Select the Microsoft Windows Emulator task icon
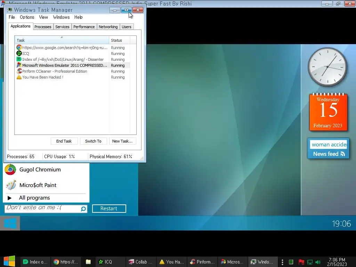This screenshot has height=267, width=356. coord(19,65)
